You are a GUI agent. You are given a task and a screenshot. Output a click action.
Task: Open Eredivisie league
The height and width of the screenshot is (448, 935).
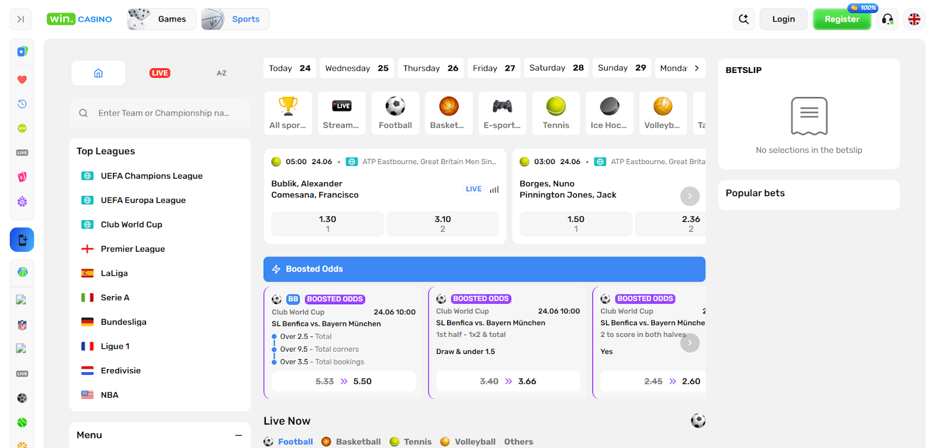pos(120,371)
